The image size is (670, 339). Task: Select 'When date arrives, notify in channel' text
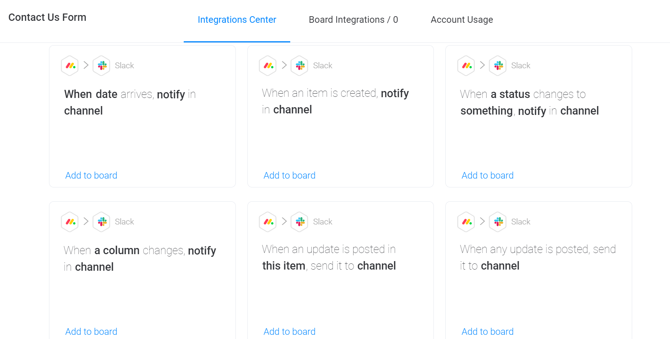click(x=130, y=102)
